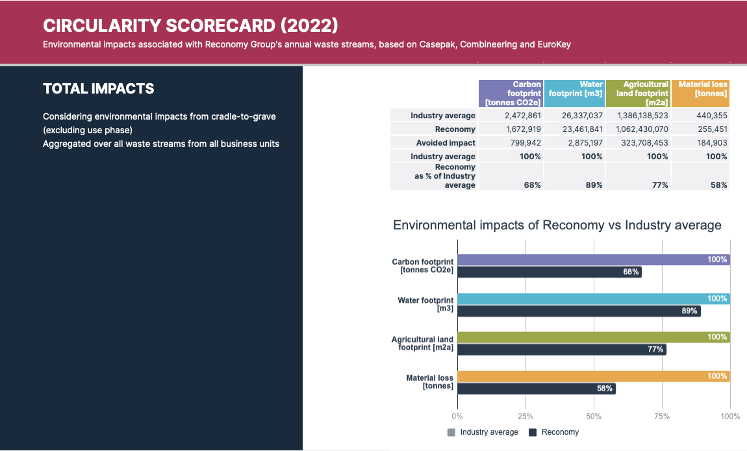Click the Material loss [tonnes] column header

coord(700,94)
